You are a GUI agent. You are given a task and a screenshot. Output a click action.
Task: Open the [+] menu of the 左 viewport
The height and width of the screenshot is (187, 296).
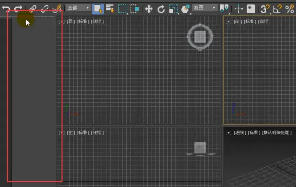pyautogui.click(x=61, y=132)
